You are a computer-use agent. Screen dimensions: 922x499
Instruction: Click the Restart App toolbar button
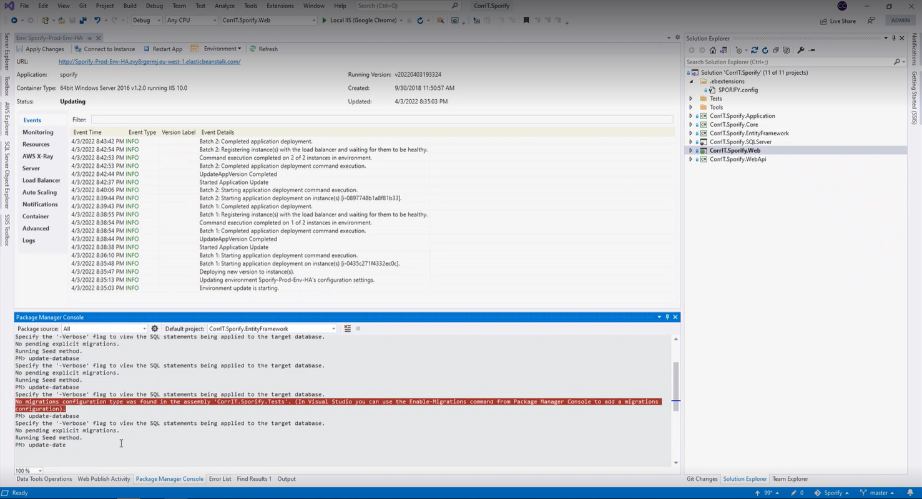click(163, 49)
